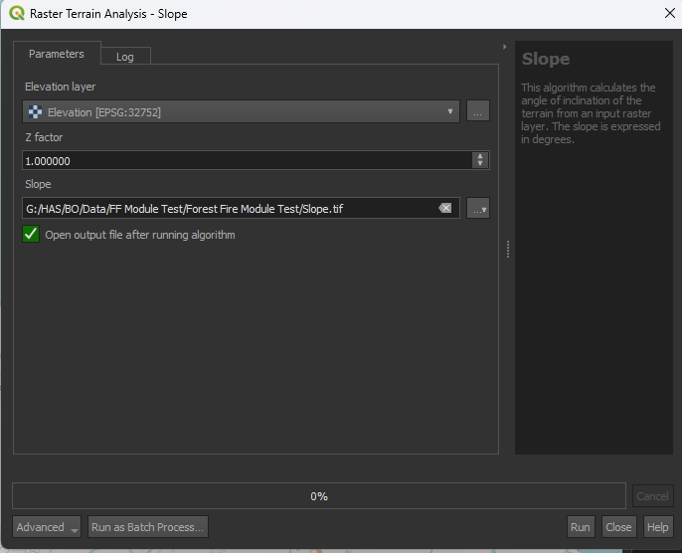Open the Elevation layer browse ellipsis button
The height and width of the screenshot is (553, 682).
[x=478, y=112]
